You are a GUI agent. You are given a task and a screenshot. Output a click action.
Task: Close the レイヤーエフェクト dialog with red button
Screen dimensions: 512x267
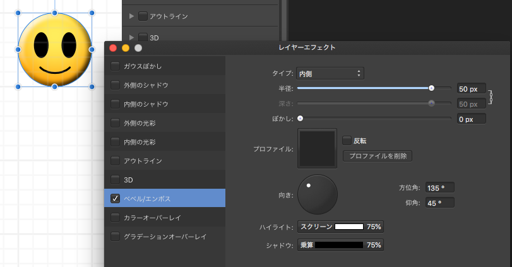113,48
